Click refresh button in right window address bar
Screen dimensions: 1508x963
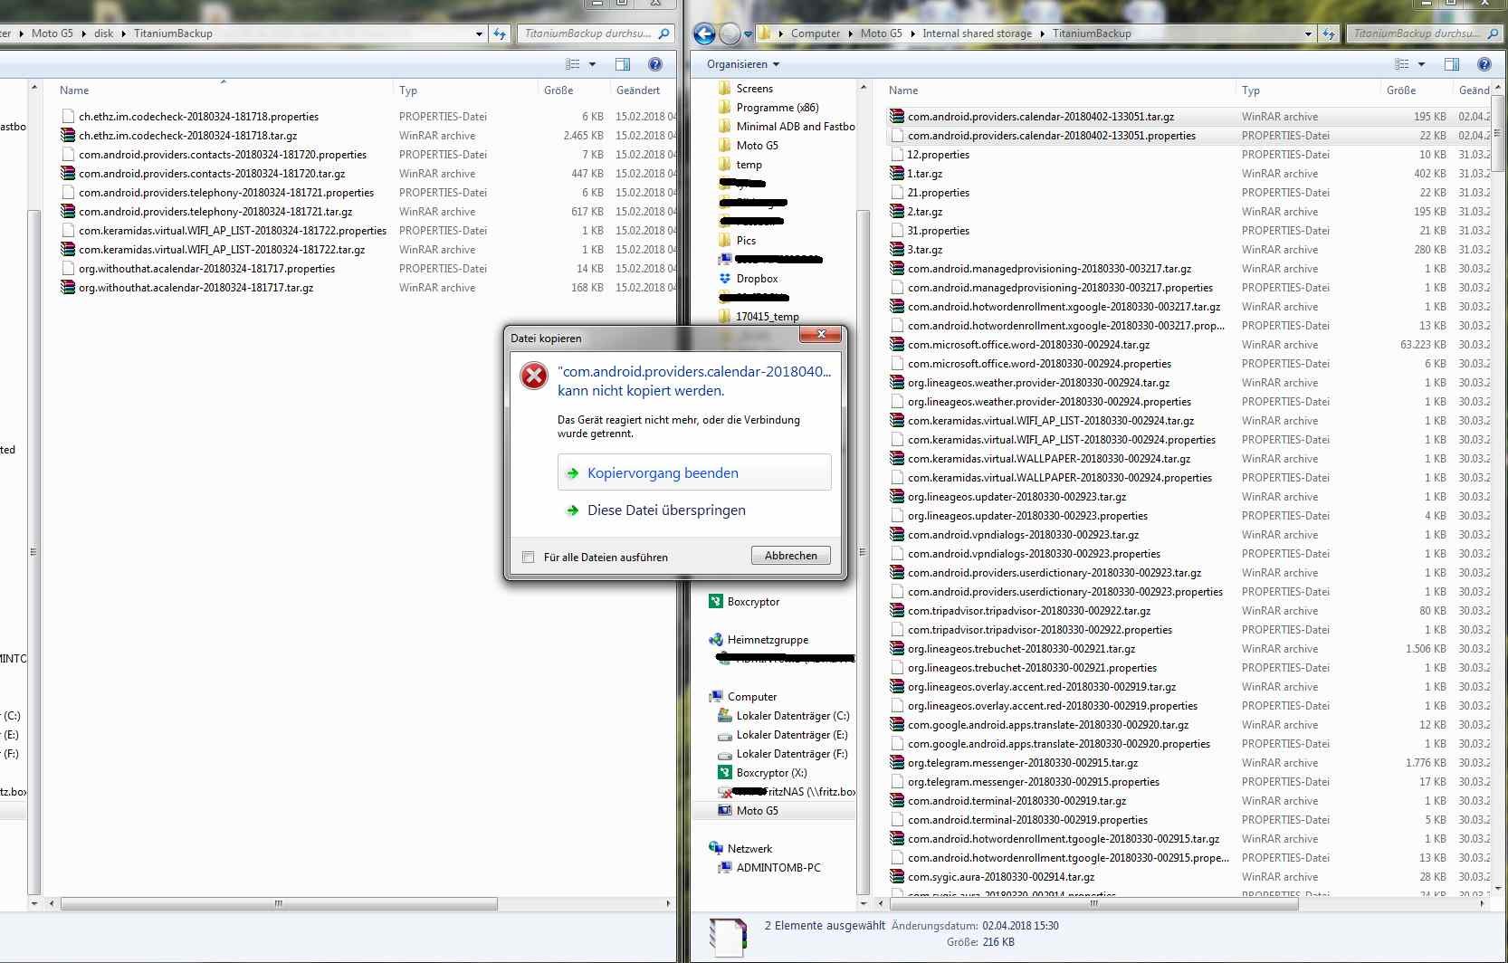1328,33
